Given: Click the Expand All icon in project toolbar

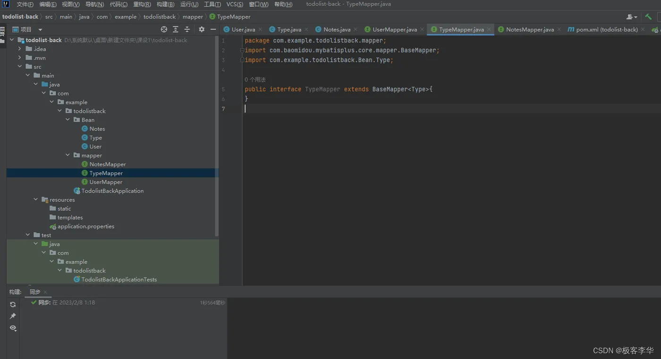Looking at the screenshot, I should 176,29.
